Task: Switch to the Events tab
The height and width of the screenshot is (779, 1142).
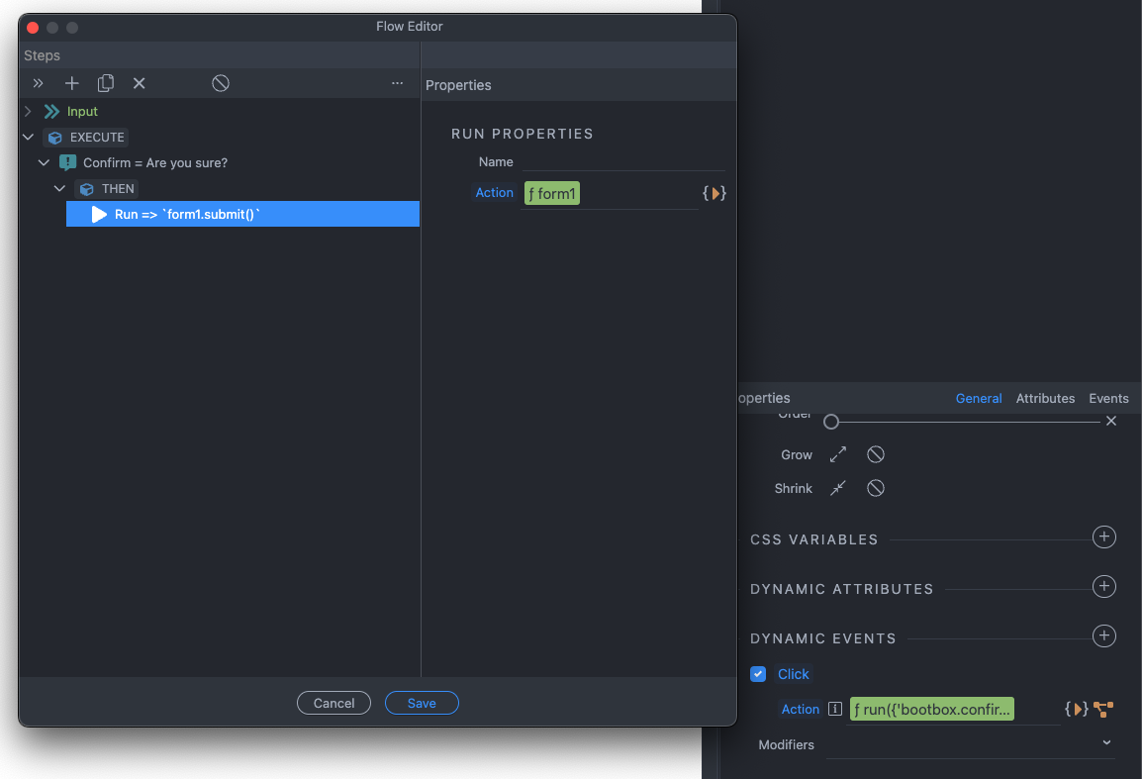Action: [x=1108, y=398]
